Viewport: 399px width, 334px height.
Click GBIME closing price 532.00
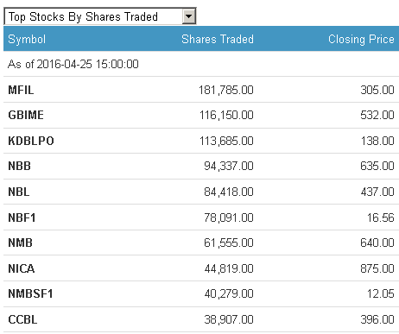pos(377,115)
